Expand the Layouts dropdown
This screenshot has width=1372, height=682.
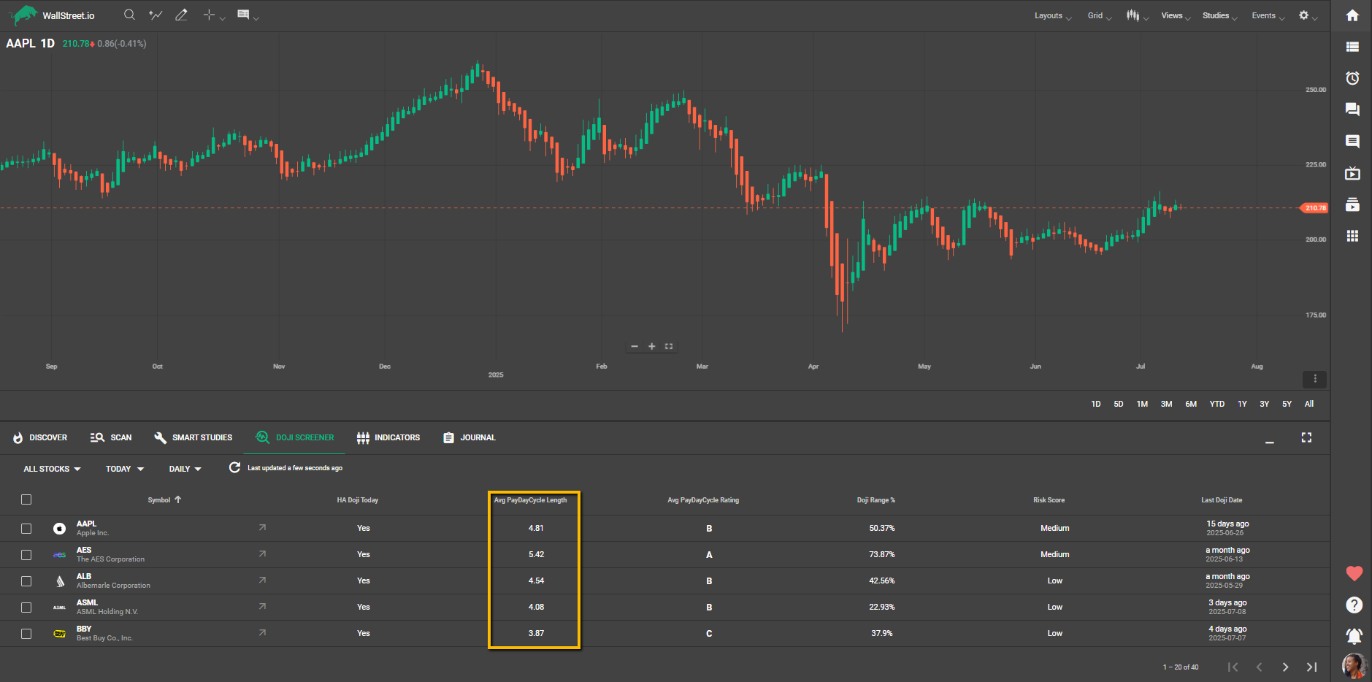[x=1052, y=15]
